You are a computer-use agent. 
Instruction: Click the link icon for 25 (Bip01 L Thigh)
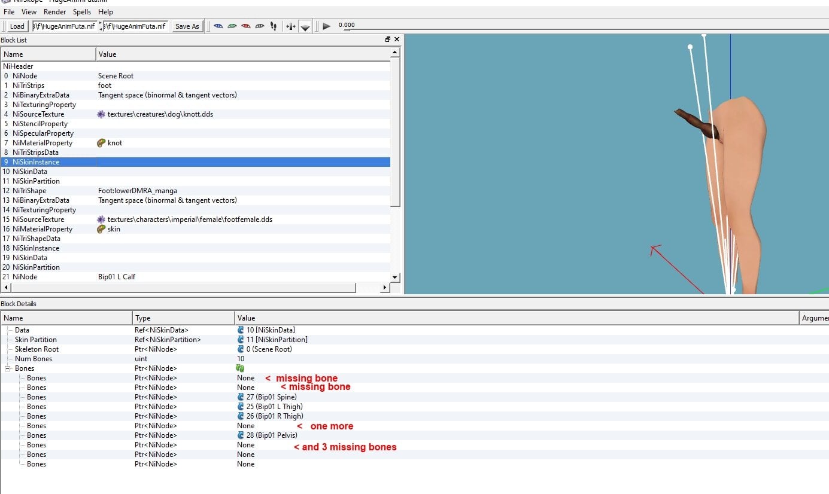(x=241, y=407)
